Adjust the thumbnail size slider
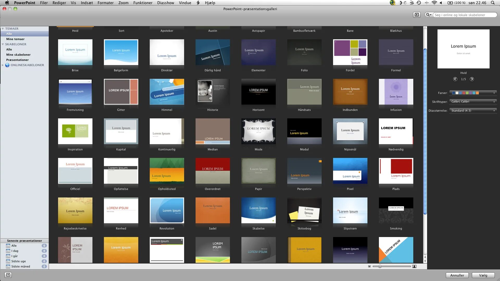500x281 pixels. click(380, 266)
